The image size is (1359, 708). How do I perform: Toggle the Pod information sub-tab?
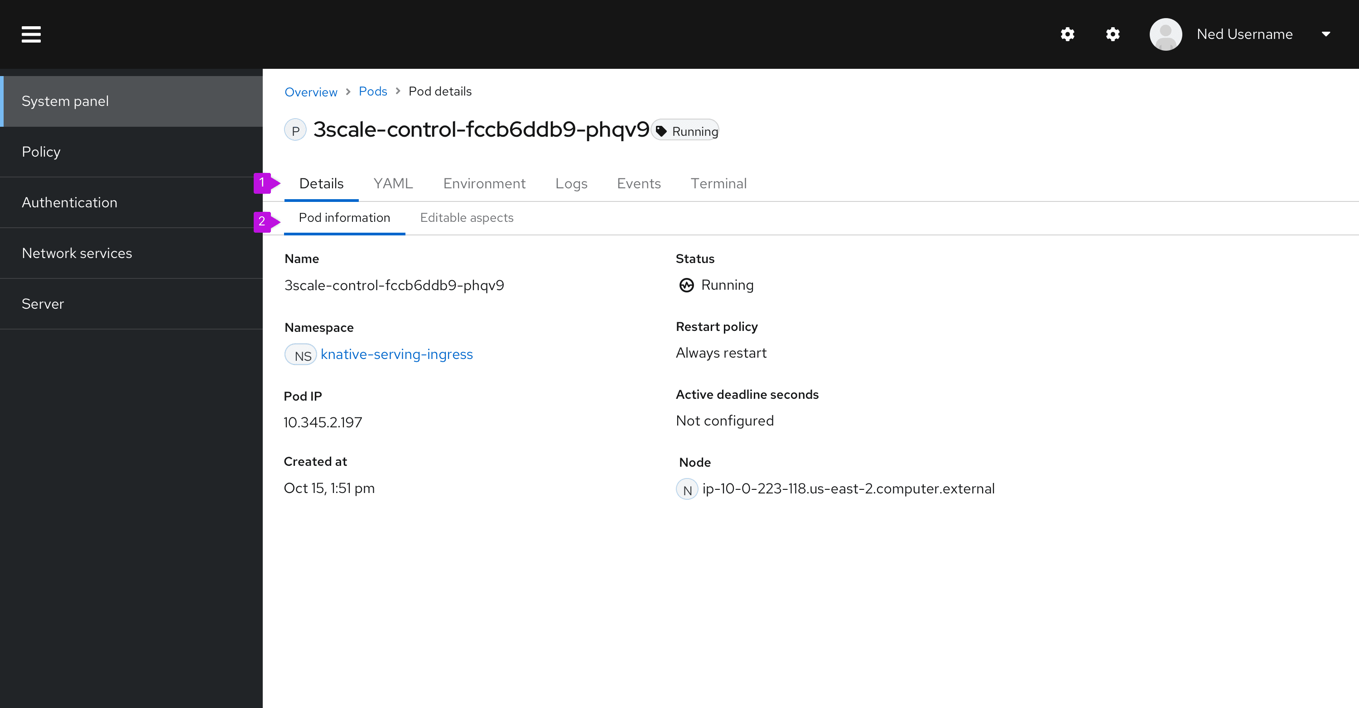[344, 217]
